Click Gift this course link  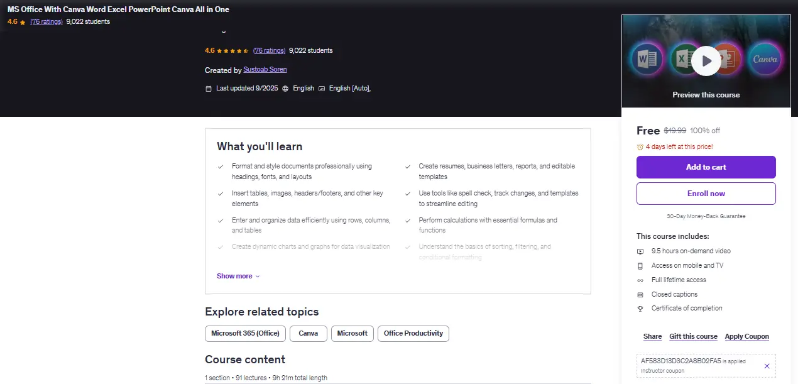point(693,336)
